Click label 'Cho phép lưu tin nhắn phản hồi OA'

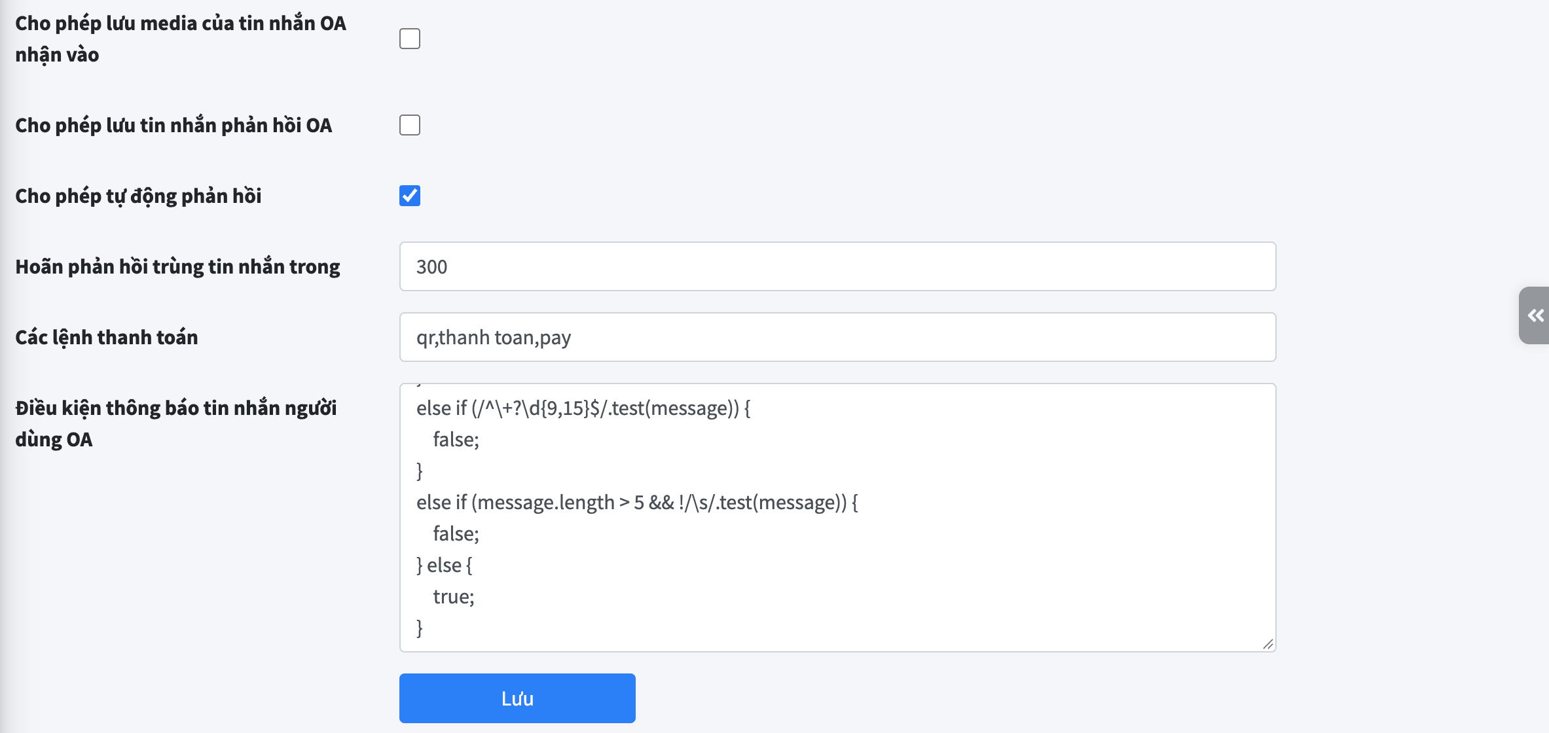coord(173,125)
